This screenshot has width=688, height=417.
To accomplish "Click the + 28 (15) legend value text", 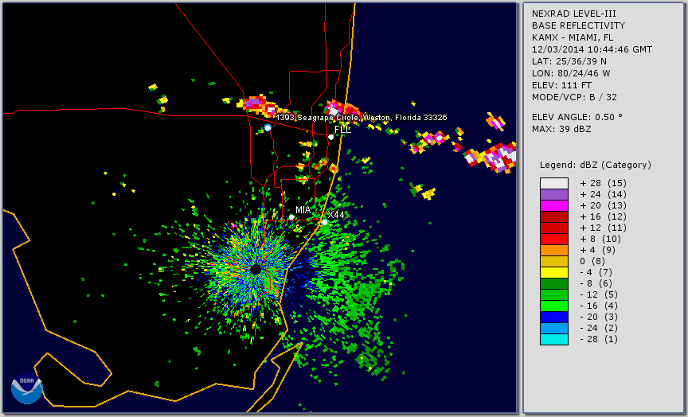I will pos(604,183).
